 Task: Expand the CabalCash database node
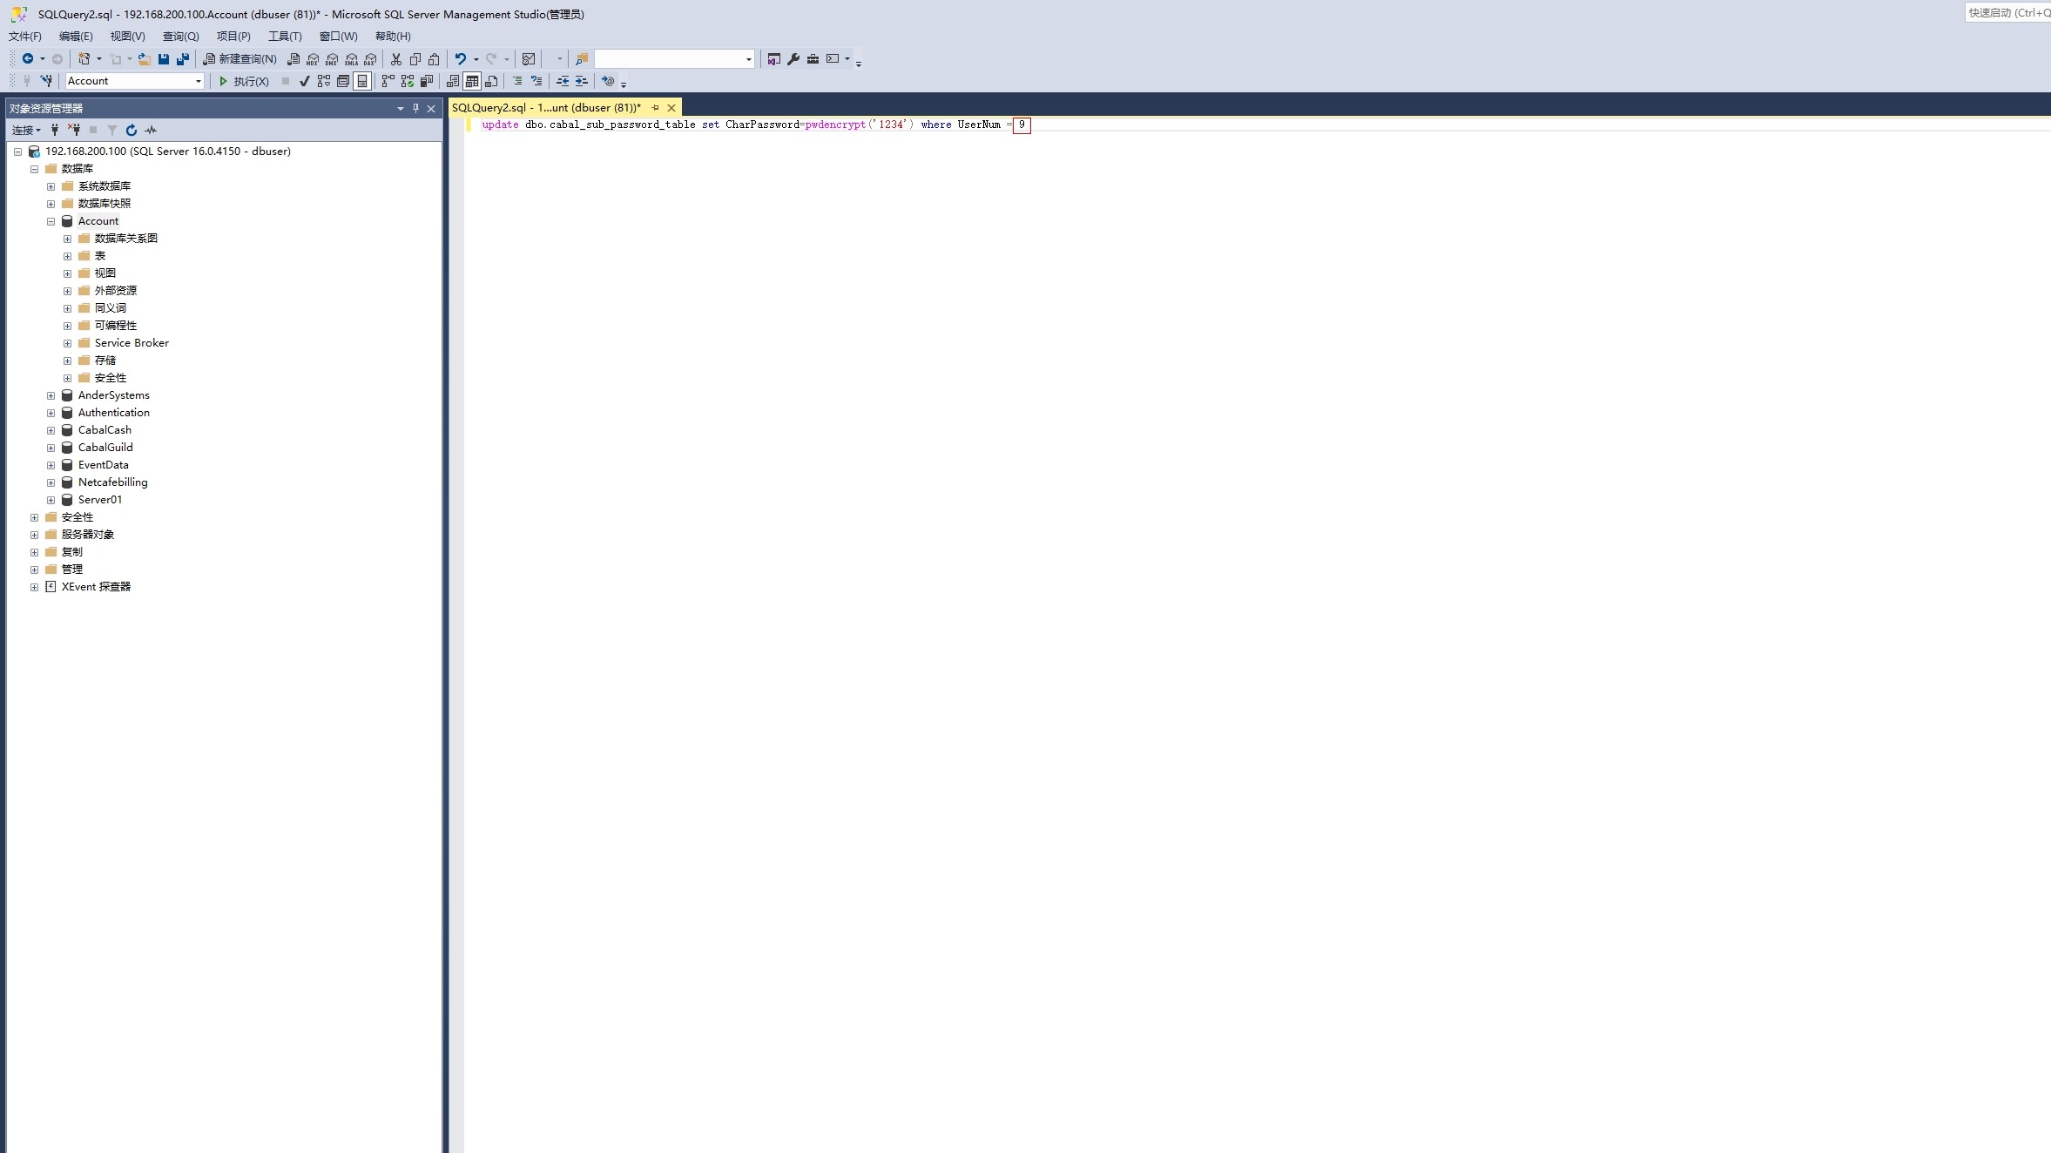tap(51, 430)
